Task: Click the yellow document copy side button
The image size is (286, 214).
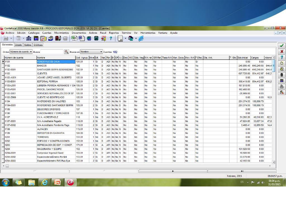Action: click(282, 69)
